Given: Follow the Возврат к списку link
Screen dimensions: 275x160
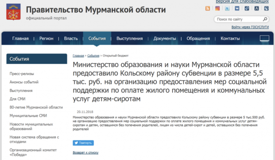Looking at the screenshot, I should 85,152.
